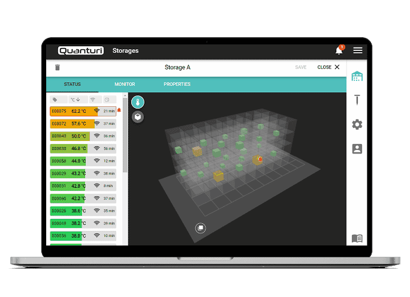Select sensor row 000060
This screenshot has width=410, height=297.
pyautogui.click(x=83, y=199)
